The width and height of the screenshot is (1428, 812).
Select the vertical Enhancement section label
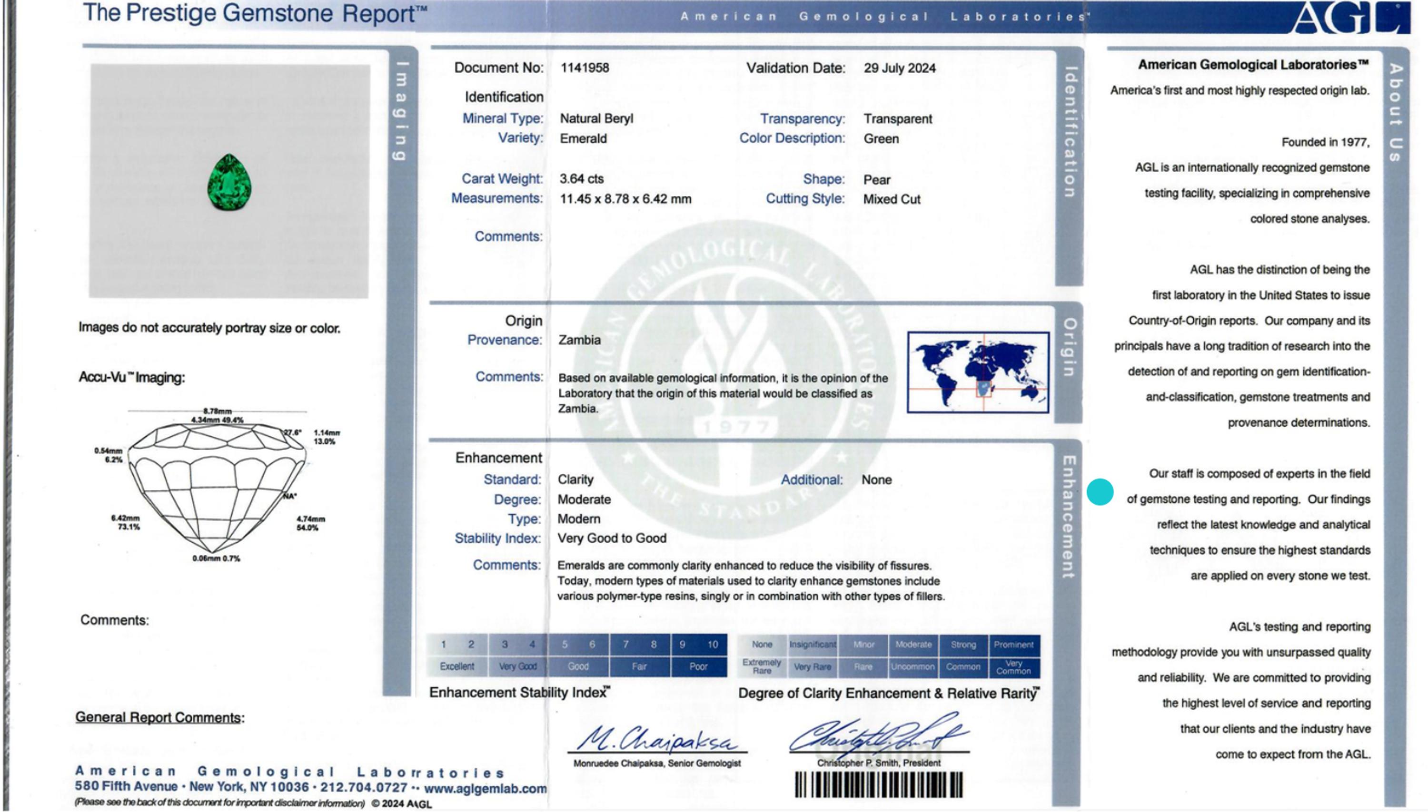(x=1068, y=517)
